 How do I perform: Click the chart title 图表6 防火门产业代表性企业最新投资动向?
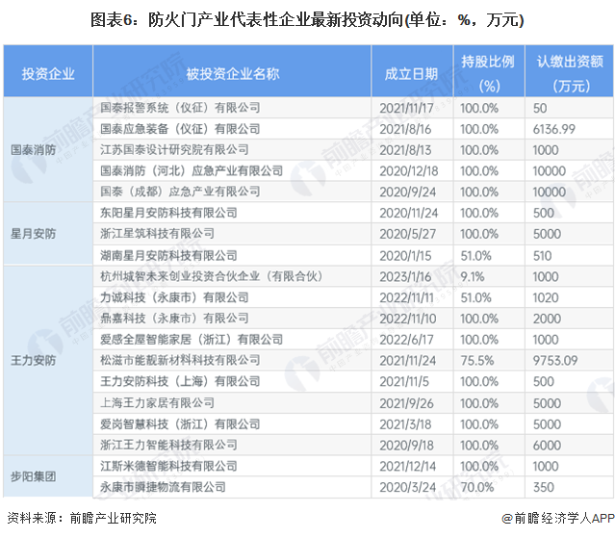click(307, 19)
